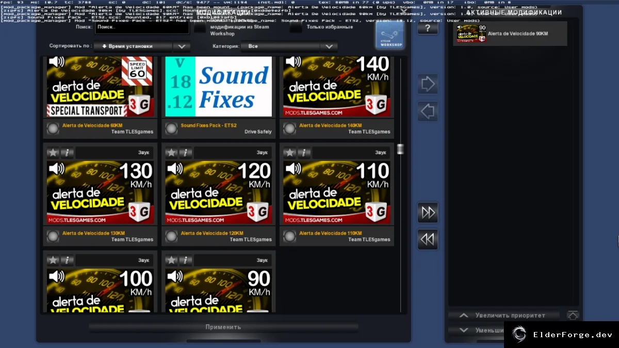Click the Alerta de Velocidade 140KM title
Viewport: 619px width, 348px height.
[331, 125]
